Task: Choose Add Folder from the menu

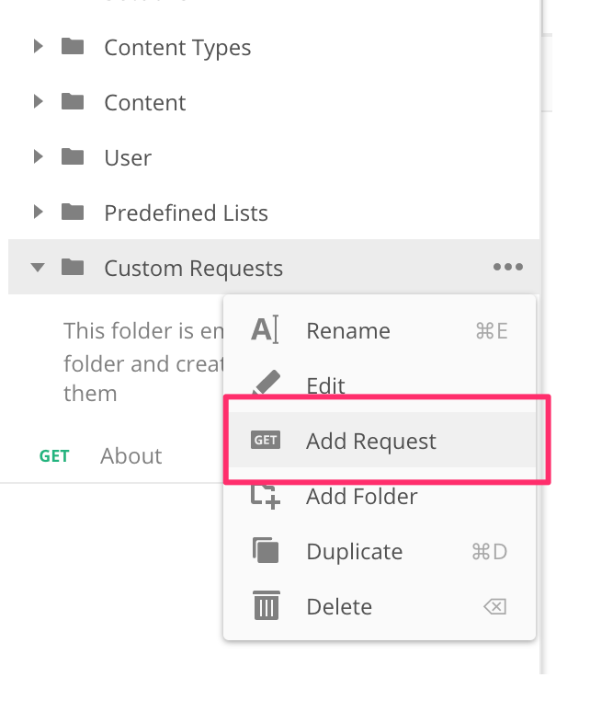Action: click(362, 496)
